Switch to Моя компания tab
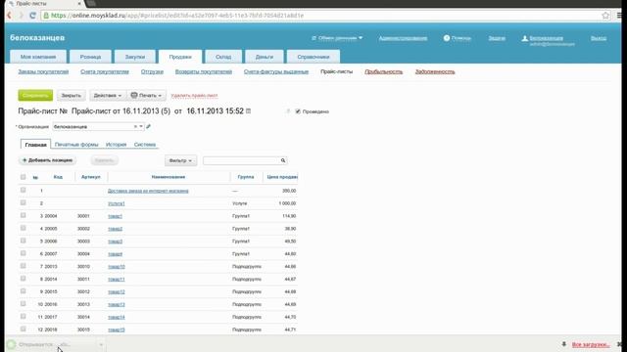Screen dimensions: 627x352 (38, 57)
